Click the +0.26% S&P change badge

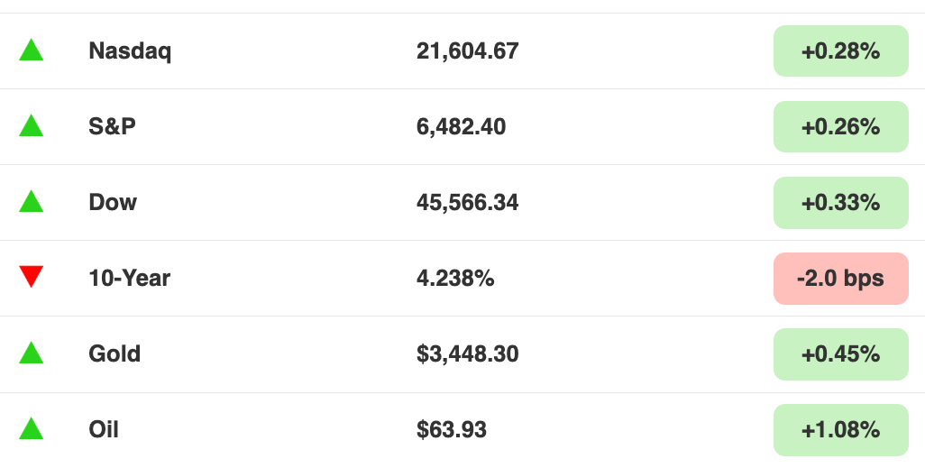pyautogui.click(x=840, y=126)
